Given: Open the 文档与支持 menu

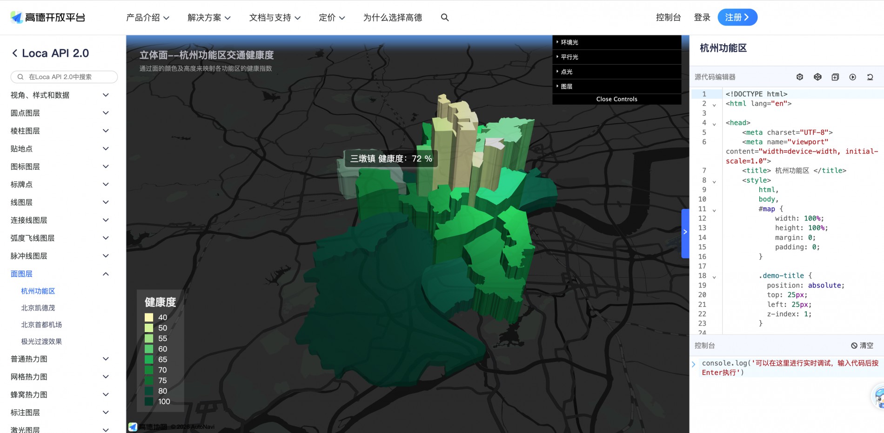Looking at the screenshot, I should click(275, 18).
